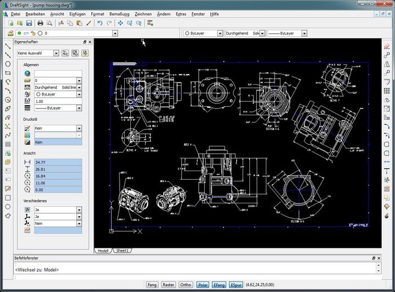Image resolution: width=395 pixels, height=292 pixels.
Task: Click the Open file folder icon
Action: (19, 23)
